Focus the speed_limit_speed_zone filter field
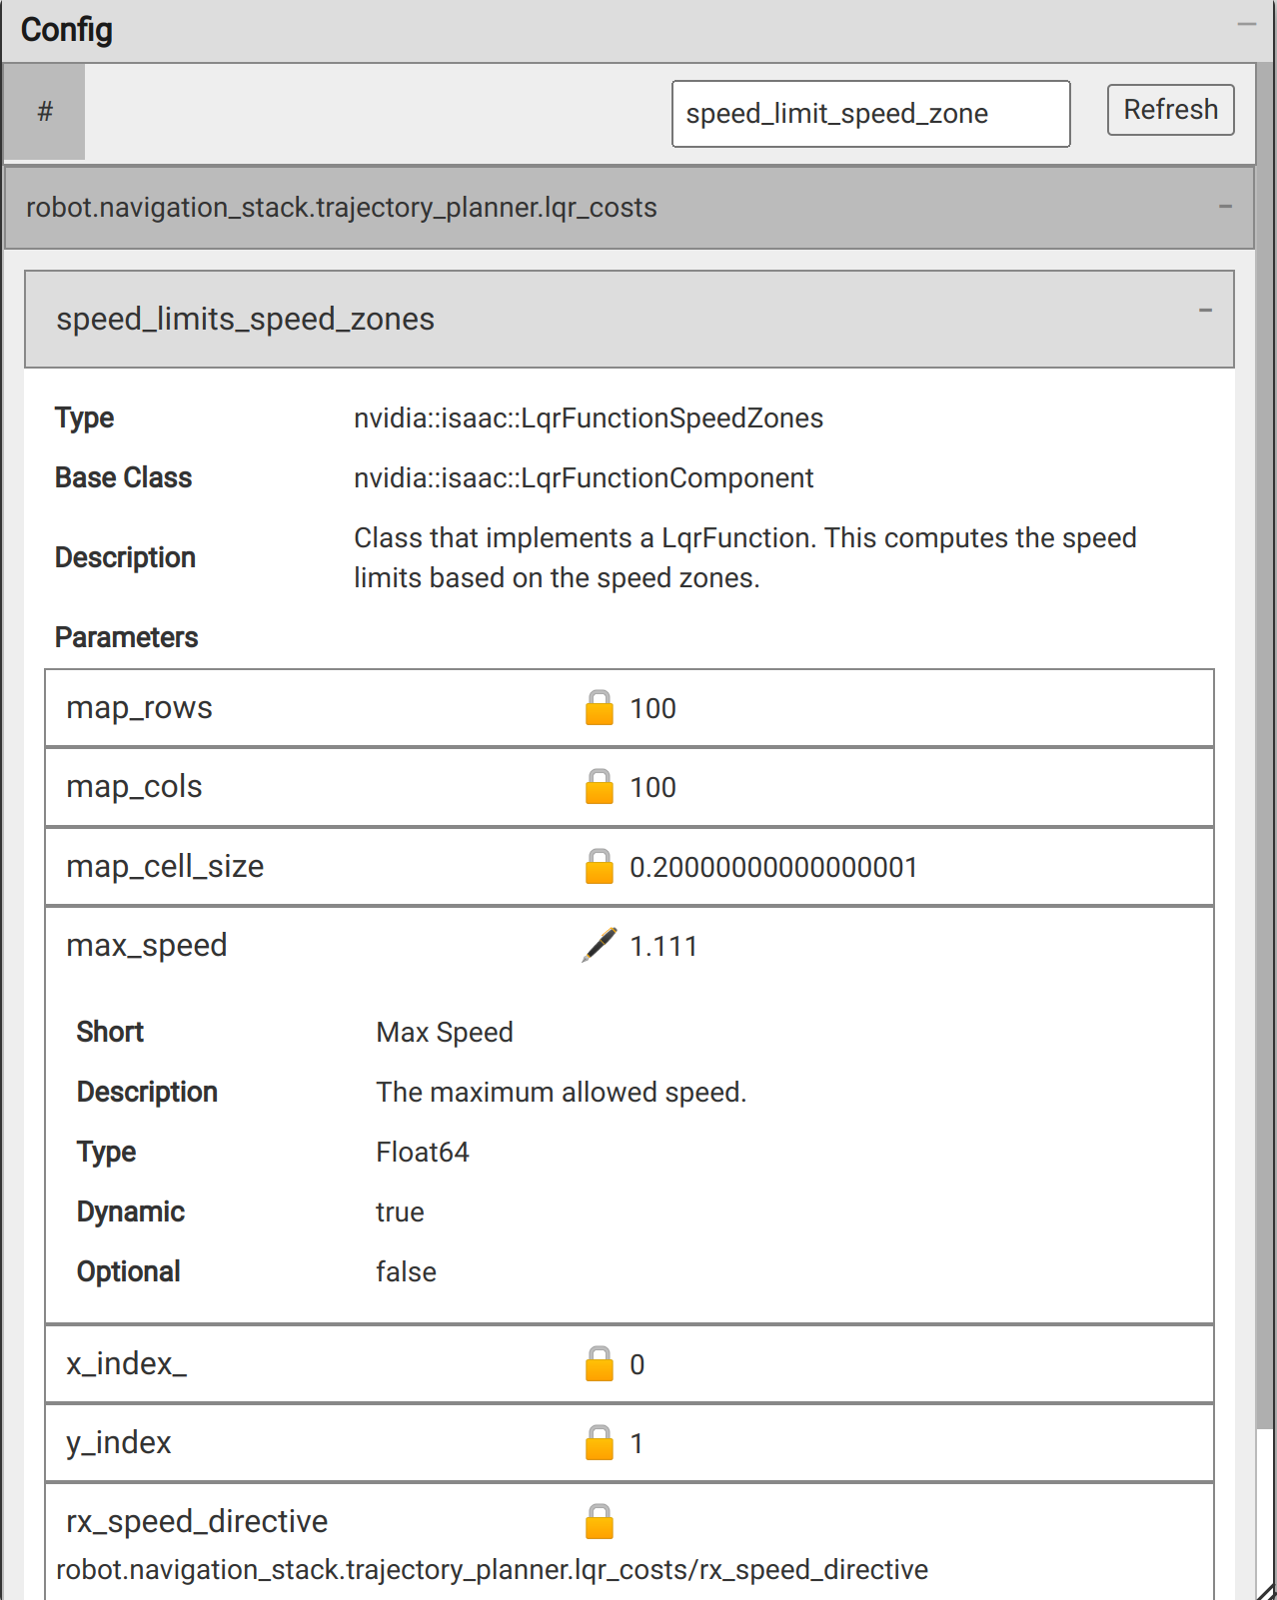The image size is (1277, 1600). point(870,114)
